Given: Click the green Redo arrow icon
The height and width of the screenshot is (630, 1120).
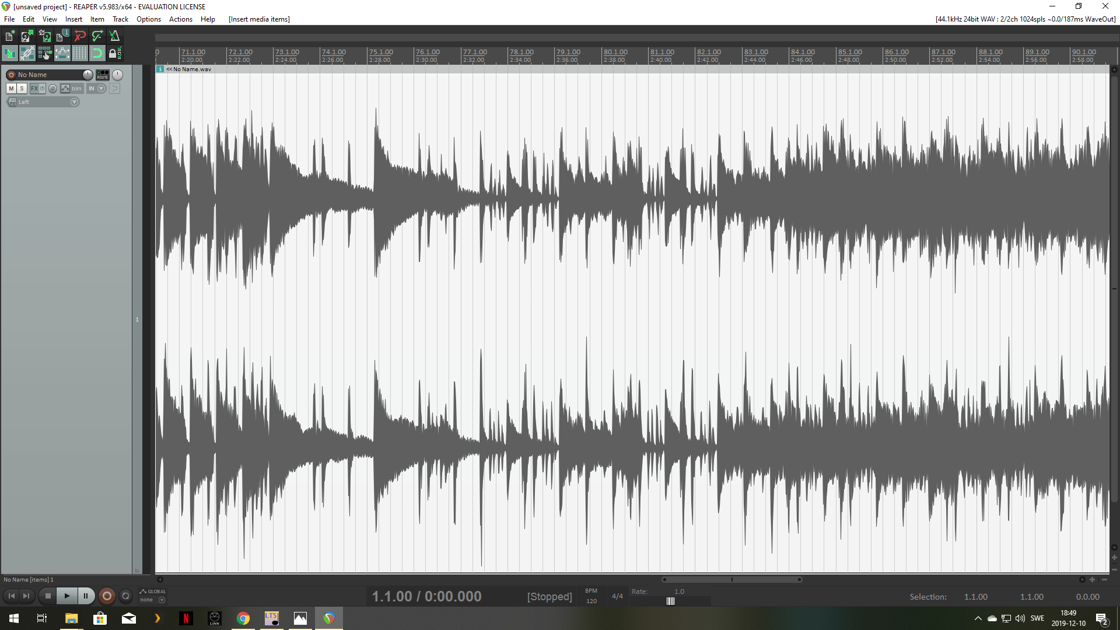Looking at the screenshot, I should (97, 36).
